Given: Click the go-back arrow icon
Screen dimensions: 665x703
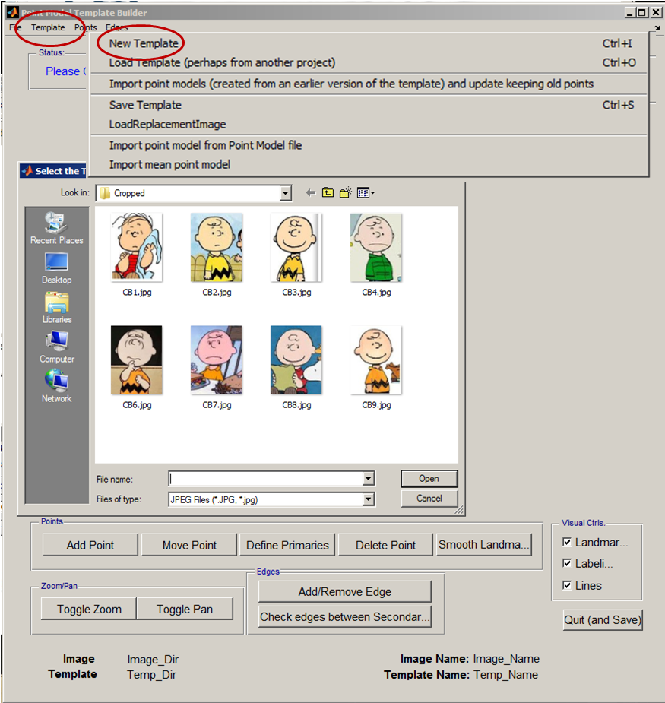Looking at the screenshot, I should 310,193.
